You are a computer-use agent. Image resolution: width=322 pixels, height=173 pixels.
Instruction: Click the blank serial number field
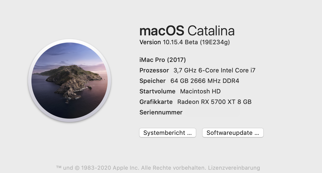tap(212, 112)
